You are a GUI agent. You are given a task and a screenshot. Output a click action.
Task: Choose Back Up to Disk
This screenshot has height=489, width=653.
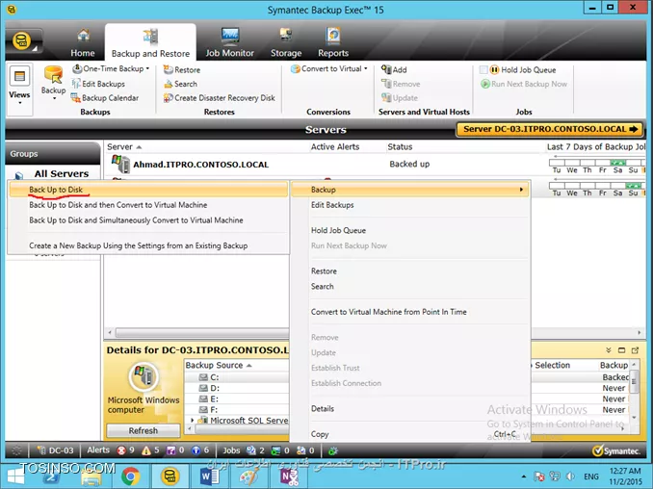pyautogui.click(x=148, y=190)
